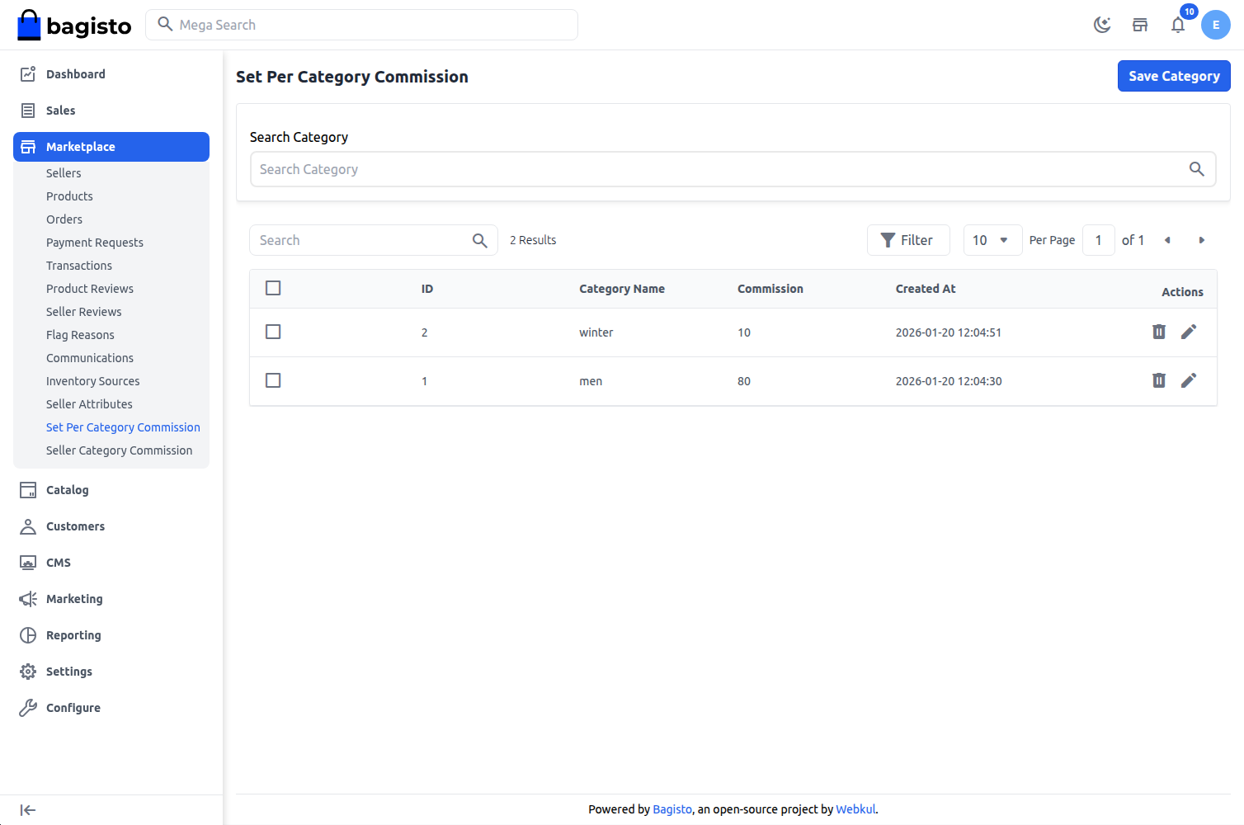Navigate to Payment Requests in sidebar
This screenshot has height=825, width=1244.
(x=94, y=242)
